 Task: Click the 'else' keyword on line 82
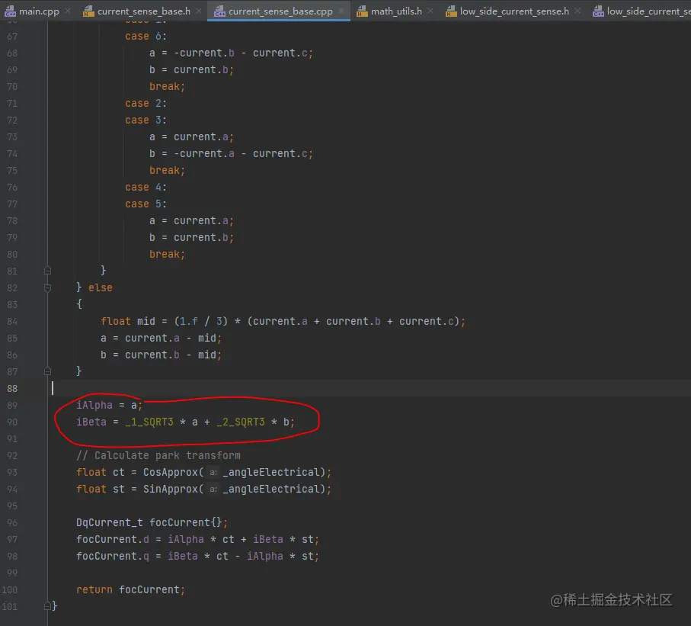(x=101, y=287)
